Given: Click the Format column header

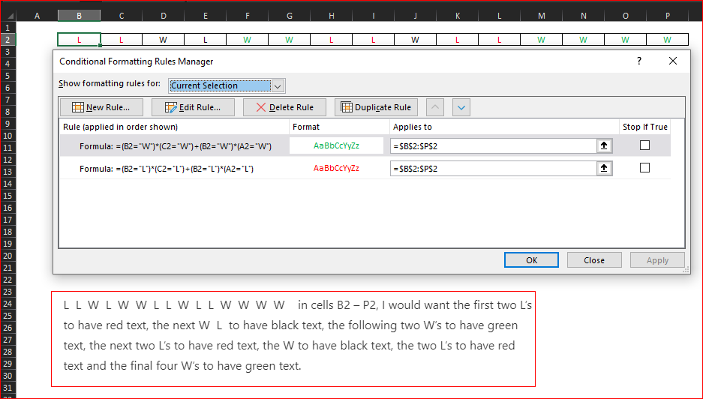Looking at the screenshot, I should point(339,127).
